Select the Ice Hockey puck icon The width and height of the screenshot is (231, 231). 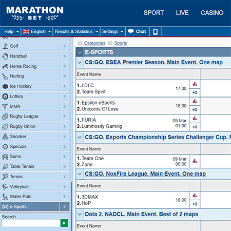(x=5, y=86)
